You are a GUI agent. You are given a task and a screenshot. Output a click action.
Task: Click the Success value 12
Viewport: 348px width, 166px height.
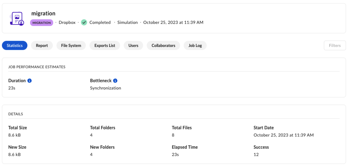256,155
